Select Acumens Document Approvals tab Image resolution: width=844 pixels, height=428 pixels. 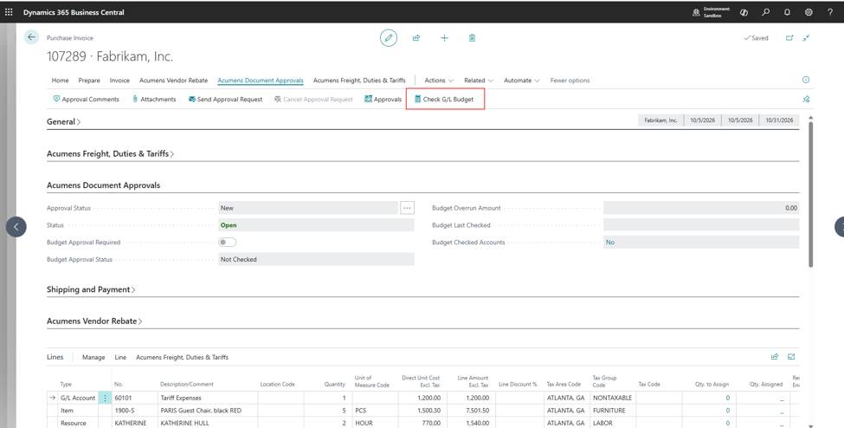click(261, 81)
